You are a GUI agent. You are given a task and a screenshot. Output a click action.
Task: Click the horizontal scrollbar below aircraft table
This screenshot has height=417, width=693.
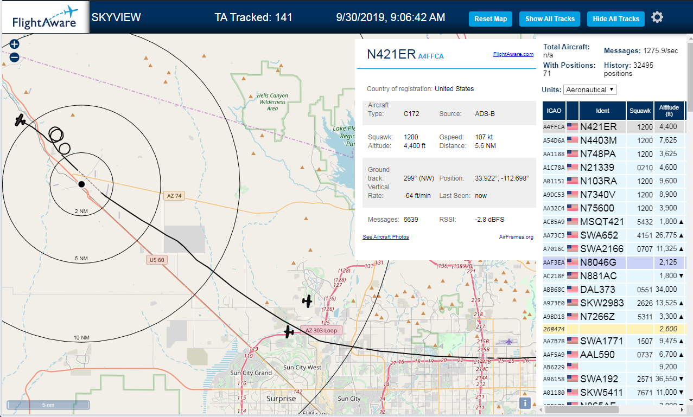581,410
